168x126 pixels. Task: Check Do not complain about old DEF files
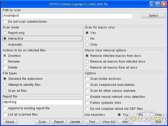87,109
